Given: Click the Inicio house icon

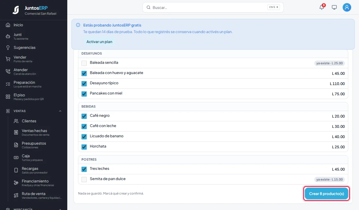Looking at the screenshot, I should tap(8, 25).
